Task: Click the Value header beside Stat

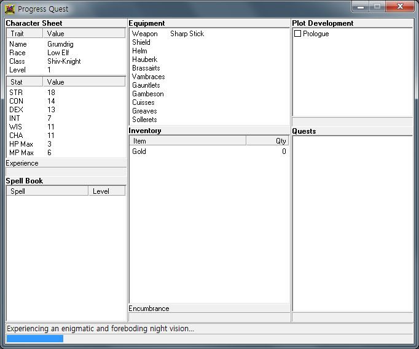Action: click(84, 82)
